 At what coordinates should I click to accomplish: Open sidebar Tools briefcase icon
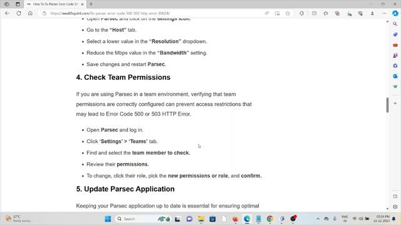395,45
